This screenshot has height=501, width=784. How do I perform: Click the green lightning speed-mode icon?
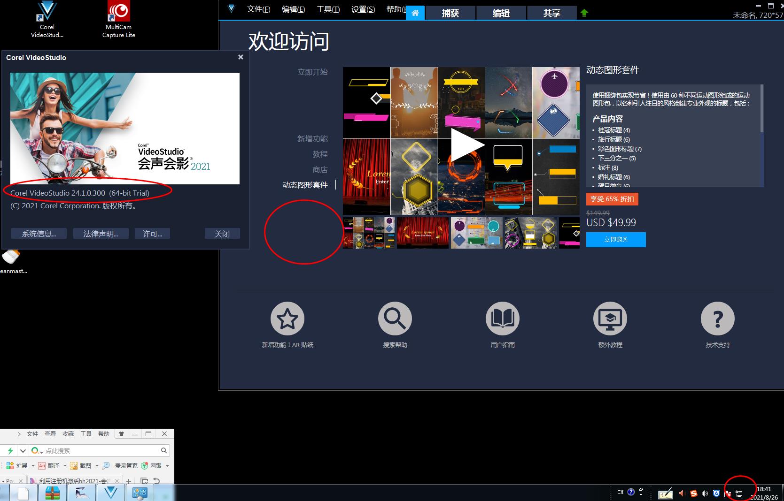tap(10, 450)
